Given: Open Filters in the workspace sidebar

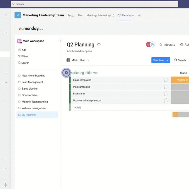Looking at the screenshot, I should coord(23,56).
